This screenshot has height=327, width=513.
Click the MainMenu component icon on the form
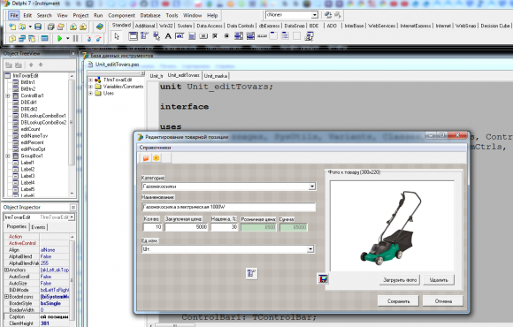[x=251, y=273]
